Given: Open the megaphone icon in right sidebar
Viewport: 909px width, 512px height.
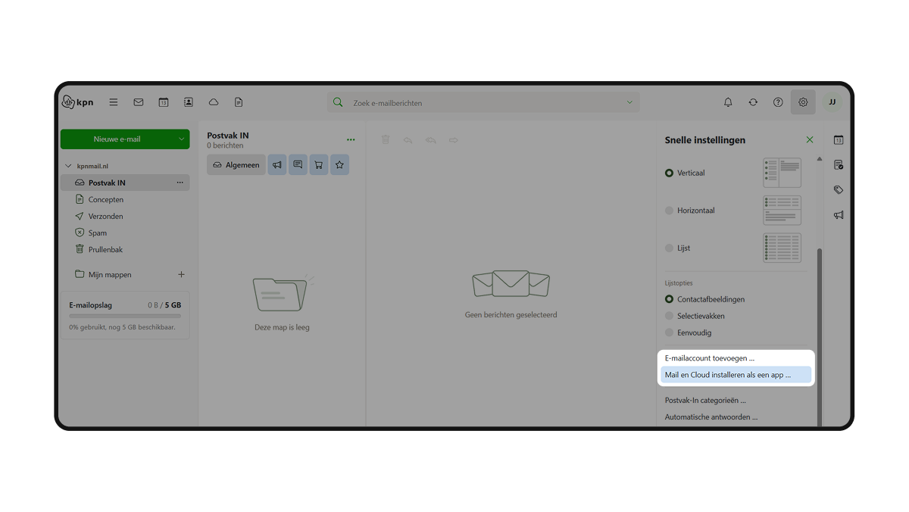Looking at the screenshot, I should tap(839, 215).
